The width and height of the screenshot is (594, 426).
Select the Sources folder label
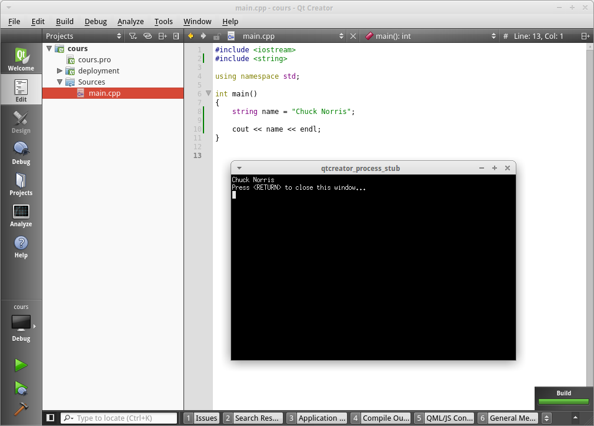92,82
